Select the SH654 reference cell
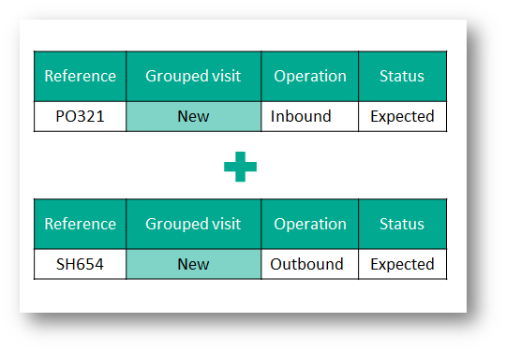506x352 pixels. [x=80, y=264]
